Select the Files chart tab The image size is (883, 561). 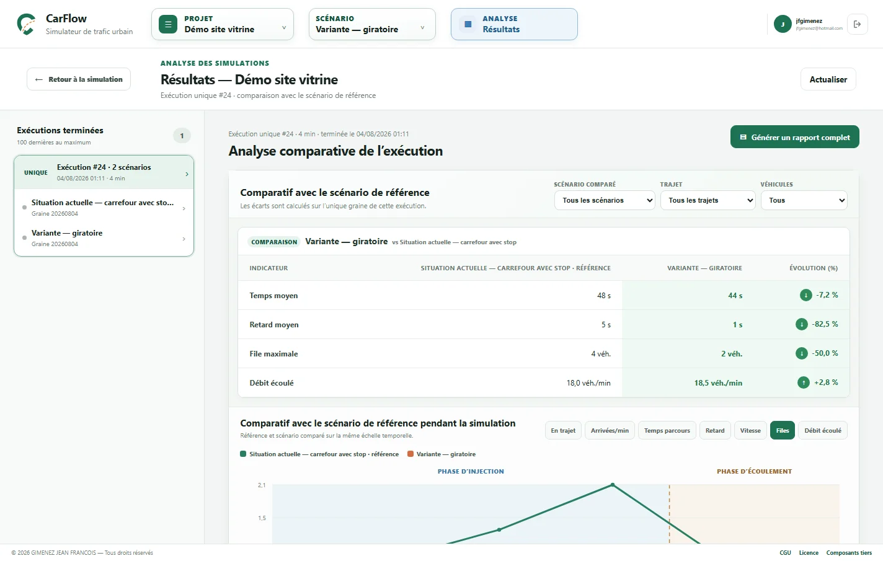pyautogui.click(x=783, y=430)
